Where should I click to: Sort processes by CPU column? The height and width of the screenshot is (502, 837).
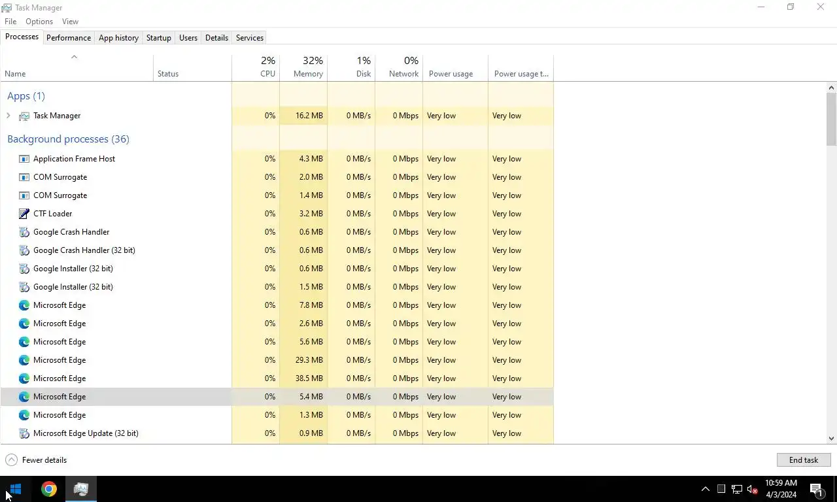click(256, 67)
